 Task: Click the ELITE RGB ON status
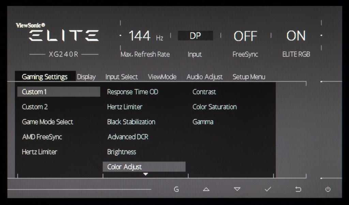pos(296,36)
